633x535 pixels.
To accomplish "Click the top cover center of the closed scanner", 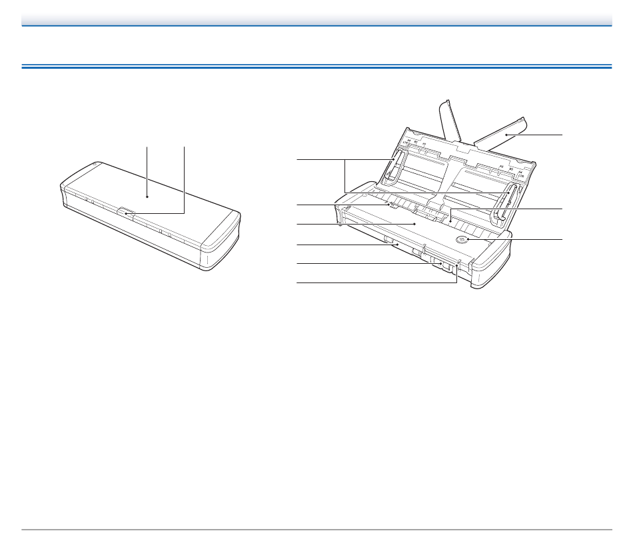I will 148,197.
